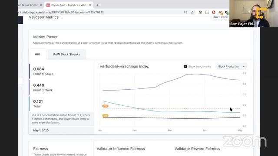Open the Jan 1, 2020 date range picker
The width and height of the screenshot is (278, 156).
pyautogui.click(x=220, y=17)
